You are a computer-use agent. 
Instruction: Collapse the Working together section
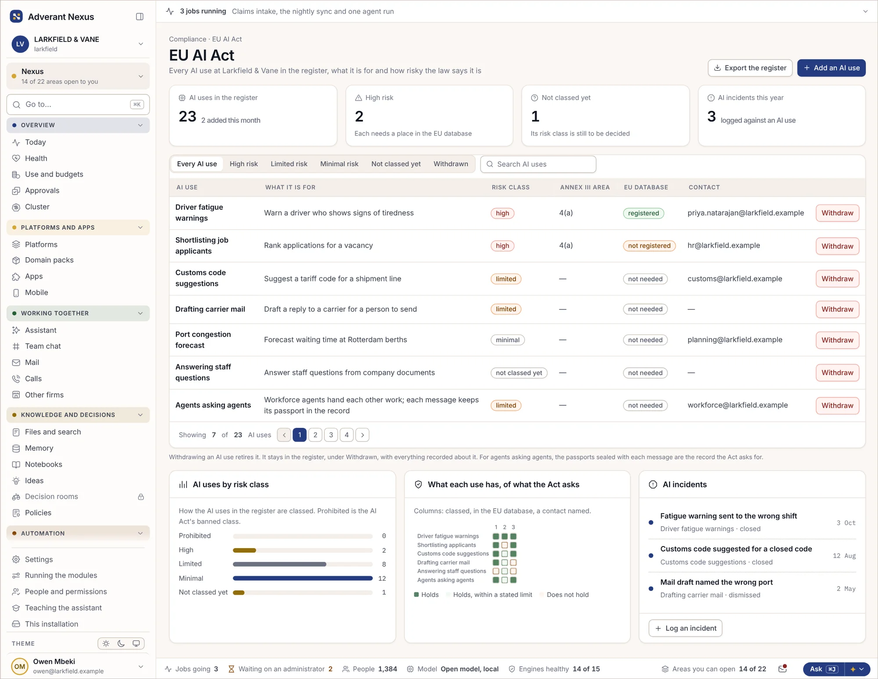point(78,313)
